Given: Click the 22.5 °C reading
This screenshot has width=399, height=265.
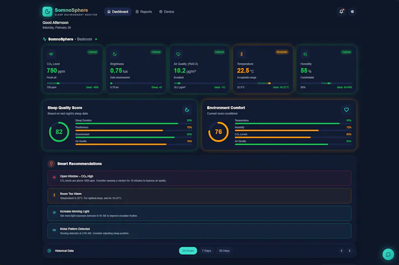Looking at the screenshot, I should point(245,71).
